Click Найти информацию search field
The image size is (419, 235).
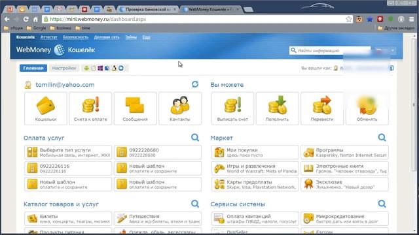(x=330, y=50)
